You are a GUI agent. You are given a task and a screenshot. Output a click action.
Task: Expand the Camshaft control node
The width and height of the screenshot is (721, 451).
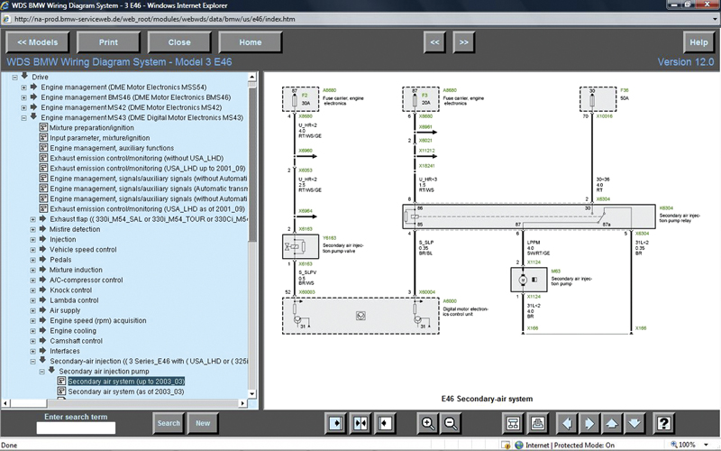pyautogui.click(x=33, y=341)
